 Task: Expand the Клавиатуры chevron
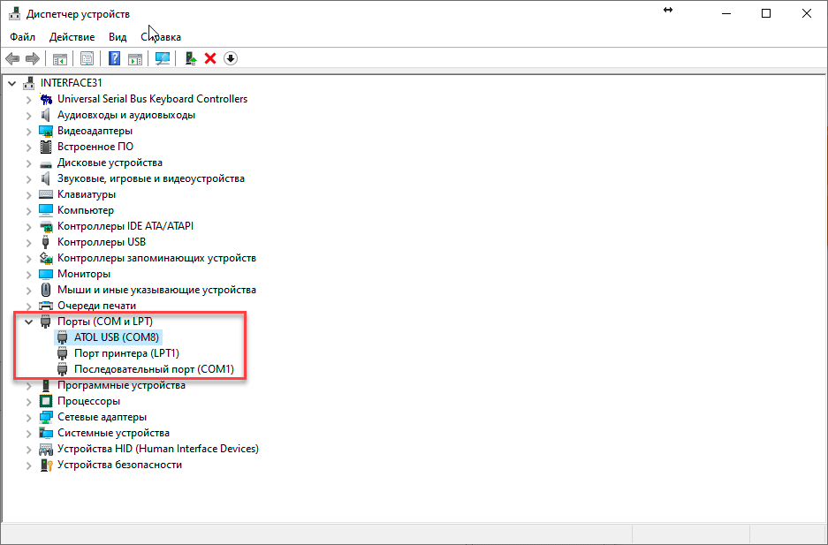tap(29, 195)
